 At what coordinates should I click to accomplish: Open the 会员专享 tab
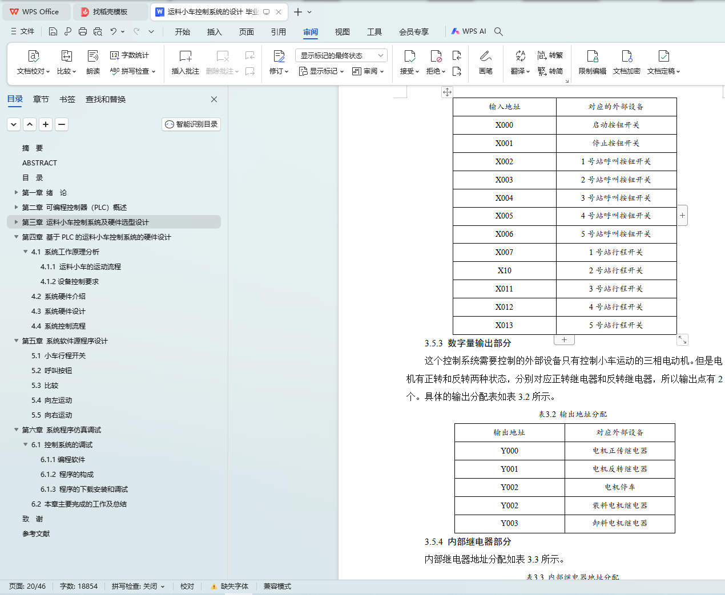pyautogui.click(x=414, y=32)
